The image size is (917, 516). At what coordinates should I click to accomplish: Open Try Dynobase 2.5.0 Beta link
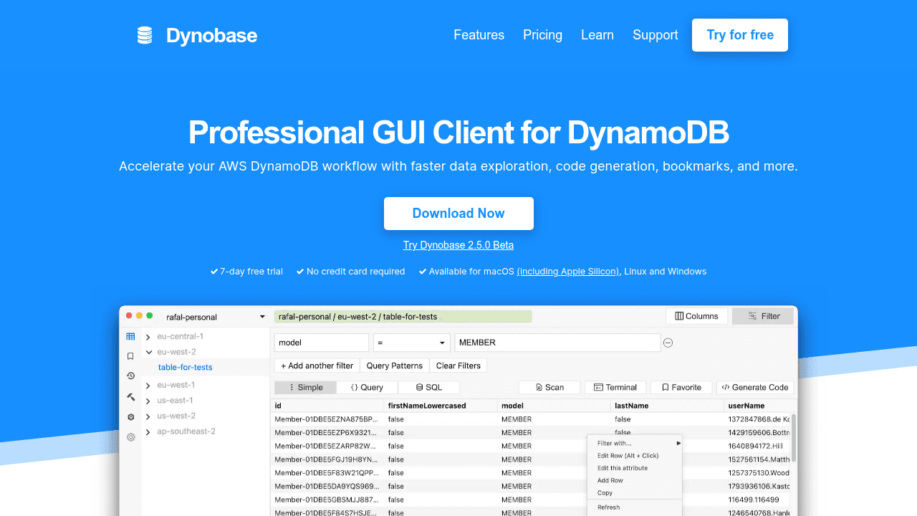coord(458,245)
